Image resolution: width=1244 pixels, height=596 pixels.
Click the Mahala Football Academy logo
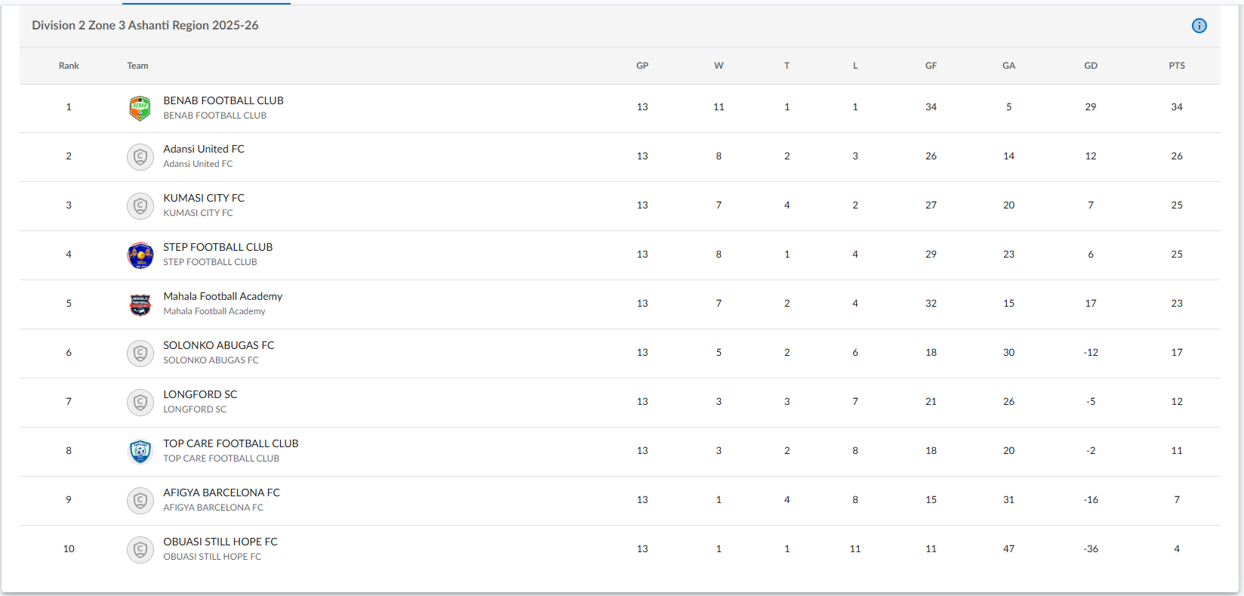140,304
